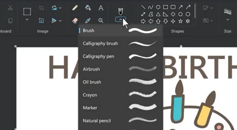Select the Six-point star shape
Image resolution: width=237 pixels, height=130 pixels.
coord(188,21)
